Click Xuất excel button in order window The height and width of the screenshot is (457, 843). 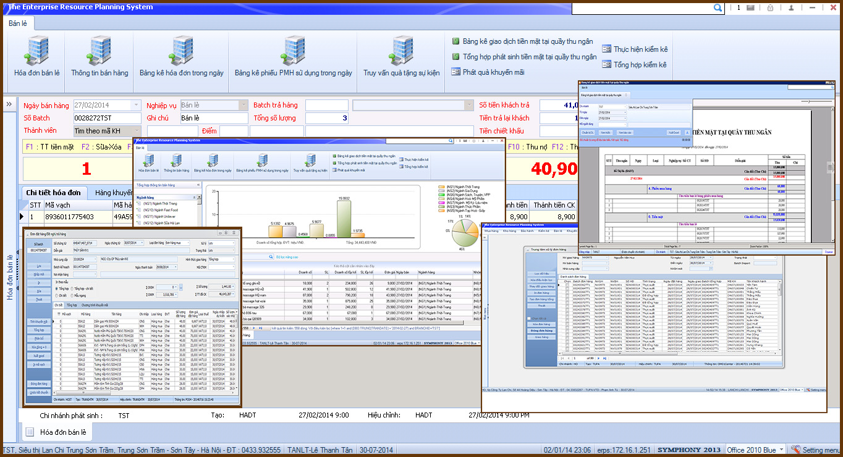pos(39,356)
